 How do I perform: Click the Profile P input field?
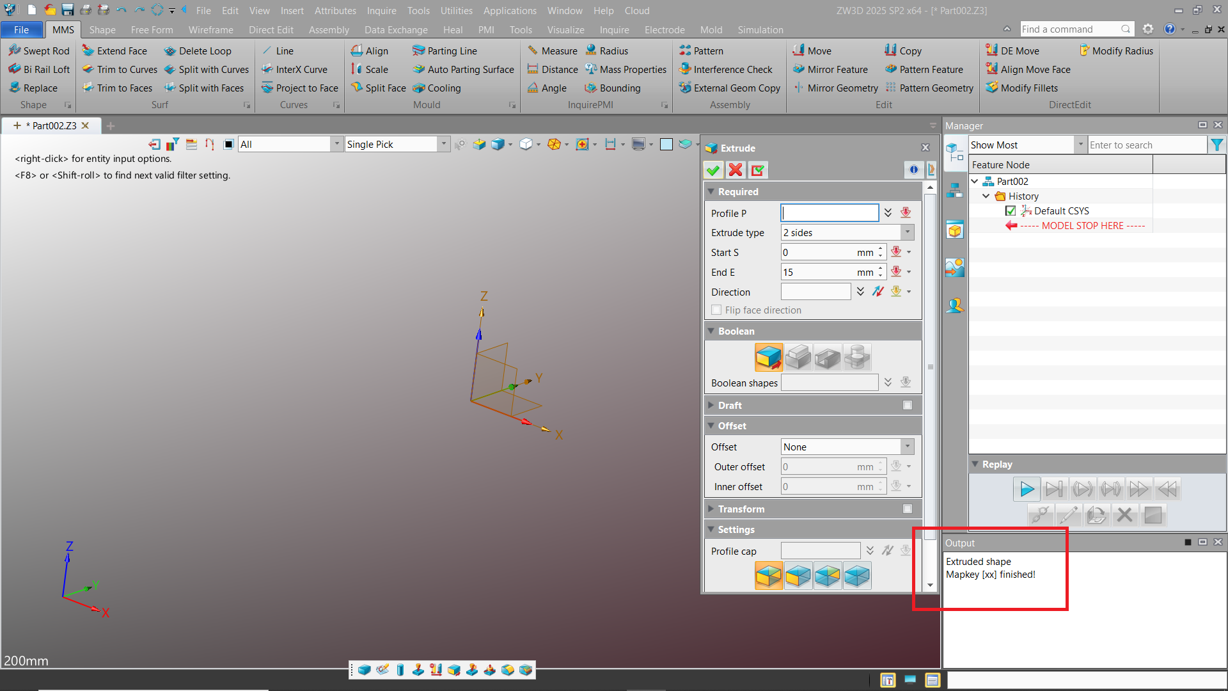(830, 212)
